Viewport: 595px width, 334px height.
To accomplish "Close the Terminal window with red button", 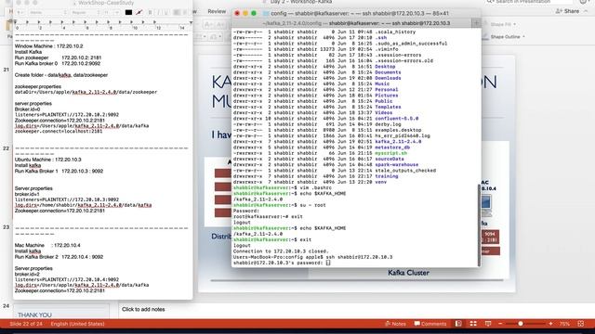I will [237, 13].
